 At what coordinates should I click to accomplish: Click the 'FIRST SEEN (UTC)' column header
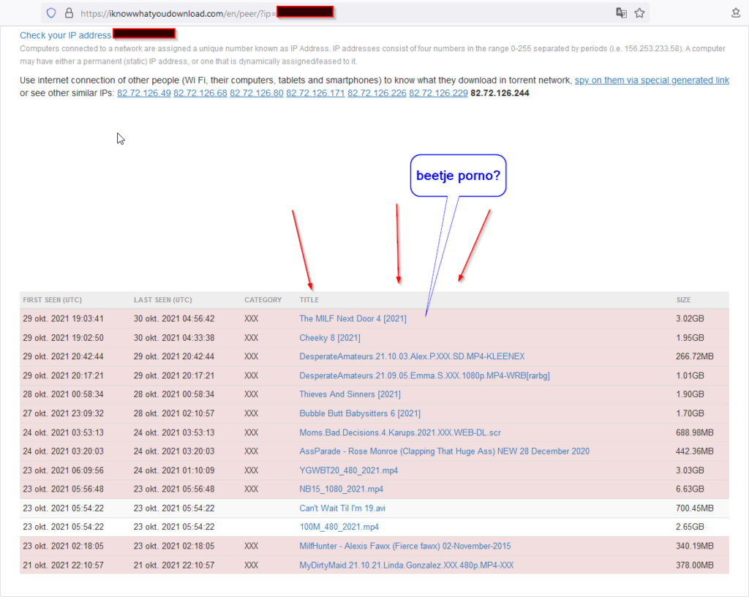(x=52, y=300)
